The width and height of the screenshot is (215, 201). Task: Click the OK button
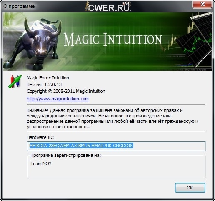[x=190, y=188]
